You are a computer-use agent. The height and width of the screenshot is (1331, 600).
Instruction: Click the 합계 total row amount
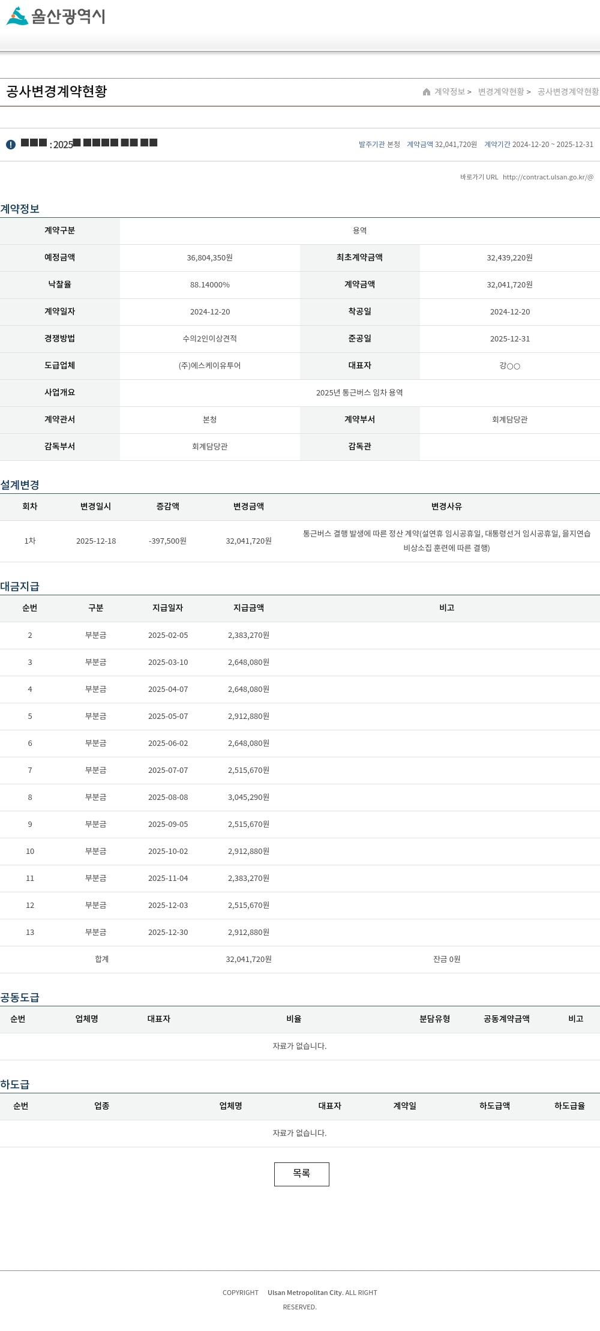249,959
